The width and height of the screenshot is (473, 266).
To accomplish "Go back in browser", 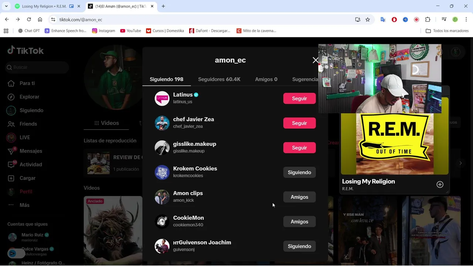I will click(7, 19).
